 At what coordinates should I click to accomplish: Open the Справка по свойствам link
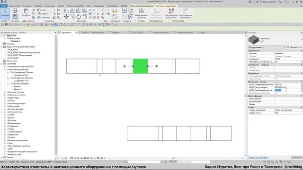258,157
